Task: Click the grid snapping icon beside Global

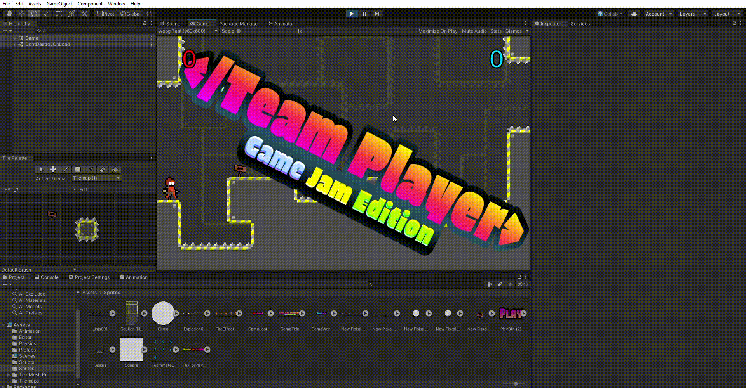Action: tap(149, 14)
